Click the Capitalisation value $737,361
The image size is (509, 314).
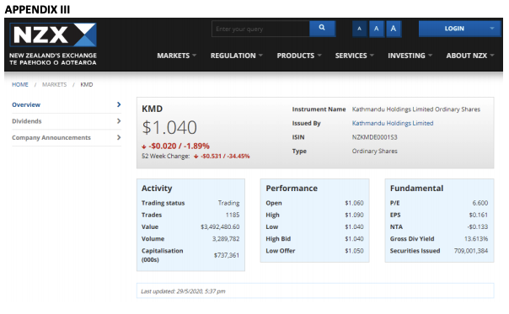(227, 255)
